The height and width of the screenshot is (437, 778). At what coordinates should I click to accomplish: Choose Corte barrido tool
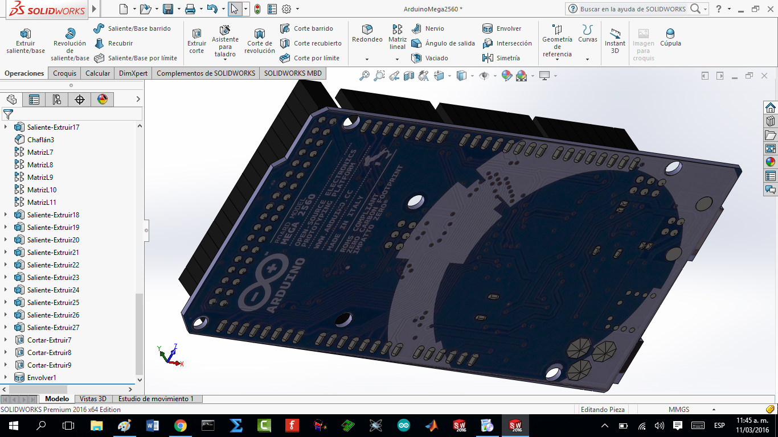[306, 28]
